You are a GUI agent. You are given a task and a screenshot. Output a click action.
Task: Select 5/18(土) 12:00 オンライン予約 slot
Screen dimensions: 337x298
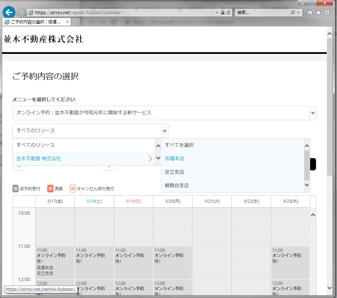tap(94, 287)
